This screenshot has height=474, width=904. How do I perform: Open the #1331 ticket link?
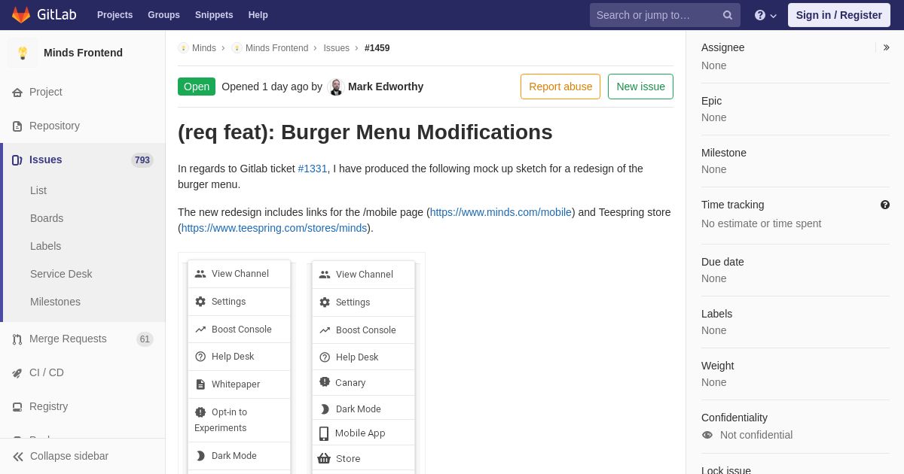[313, 169]
